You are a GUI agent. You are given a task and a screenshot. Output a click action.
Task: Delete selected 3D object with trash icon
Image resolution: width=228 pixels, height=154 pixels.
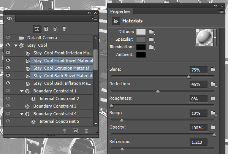pyautogui.click(x=87, y=131)
